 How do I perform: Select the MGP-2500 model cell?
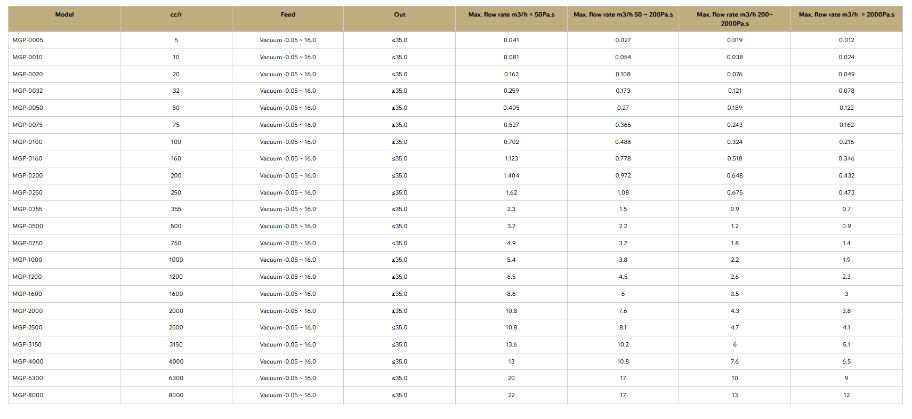[28, 327]
